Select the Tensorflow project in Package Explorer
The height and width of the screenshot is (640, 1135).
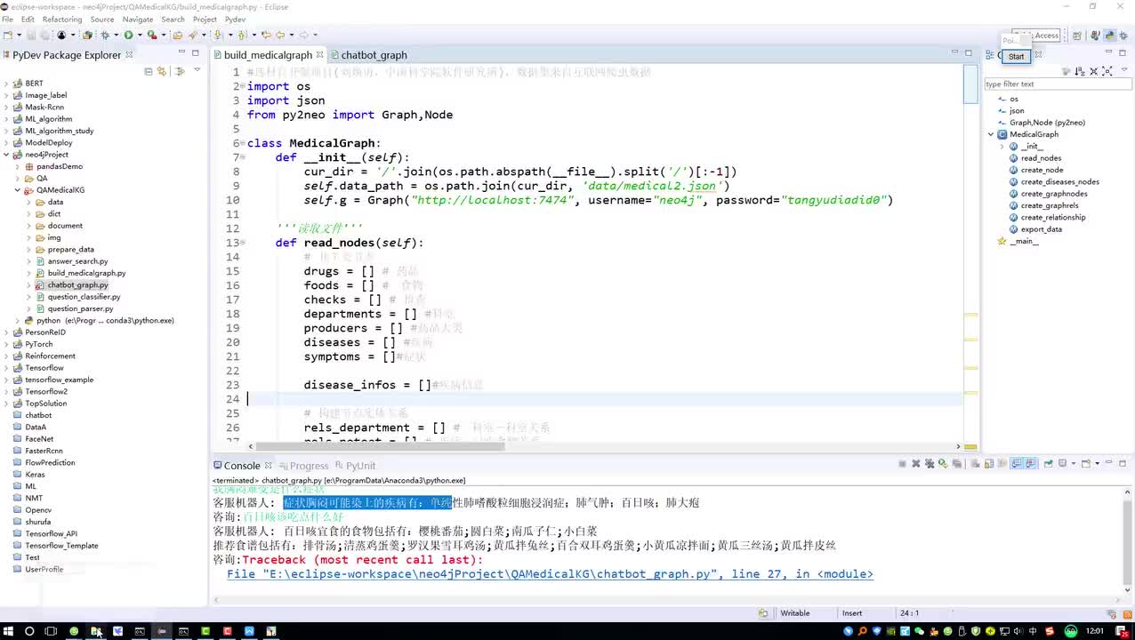44,368
